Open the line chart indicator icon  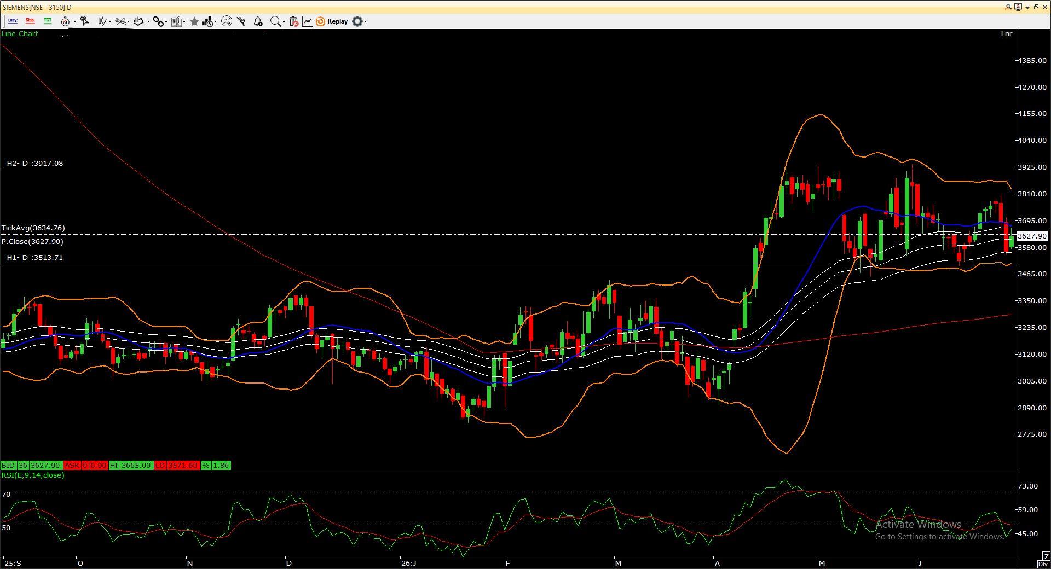pos(307,21)
